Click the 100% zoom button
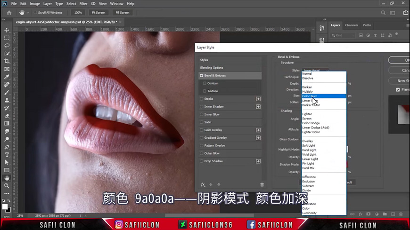Screen dimensions: 410x230 tap(78, 13)
